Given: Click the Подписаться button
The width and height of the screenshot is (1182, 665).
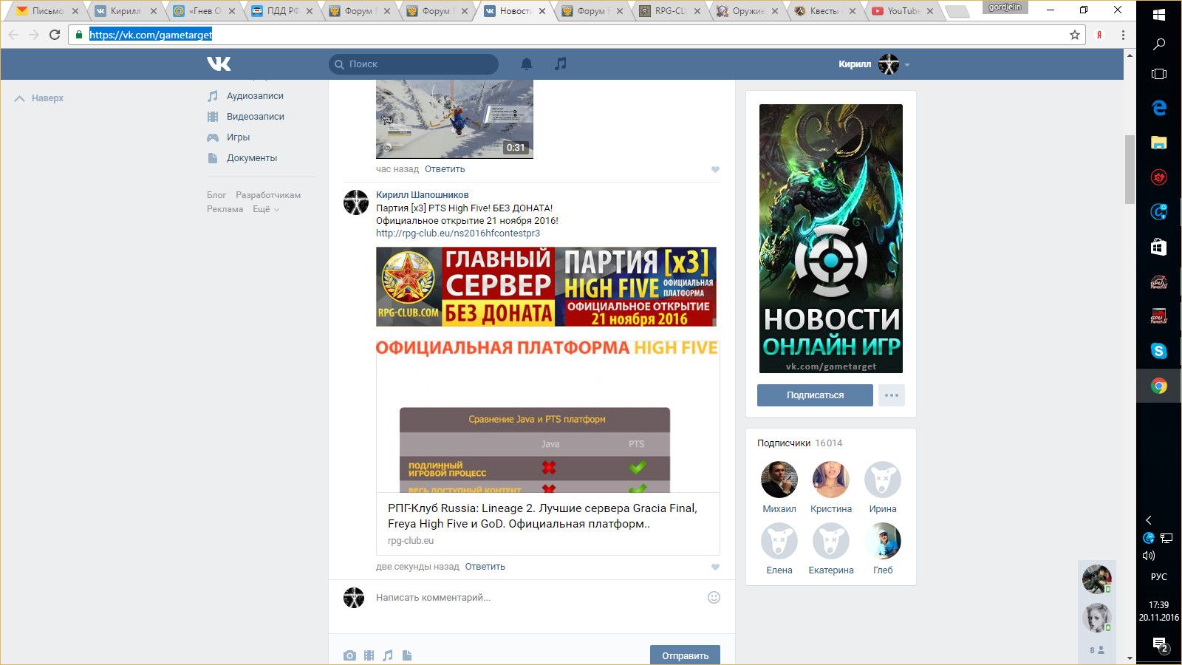Looking at the screenshot, I should point(815,395).
